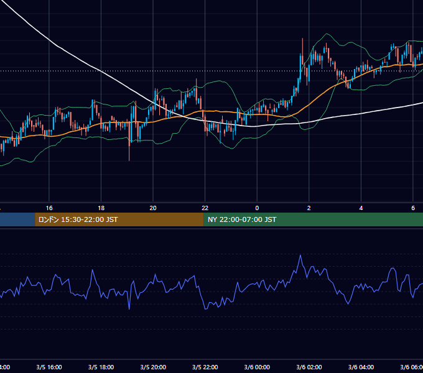This screenshot has width=423, height=373.
Task: Click the 3/6 04:00 time label
Action: pyautogui.click(x=361, y=367)
